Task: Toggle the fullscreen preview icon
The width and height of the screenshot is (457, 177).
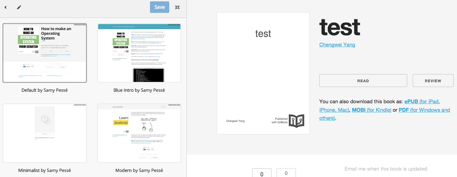Action: [177, 7]
